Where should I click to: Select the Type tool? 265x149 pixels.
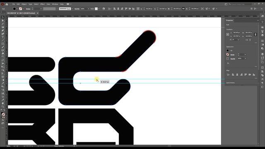coord(3,37)
